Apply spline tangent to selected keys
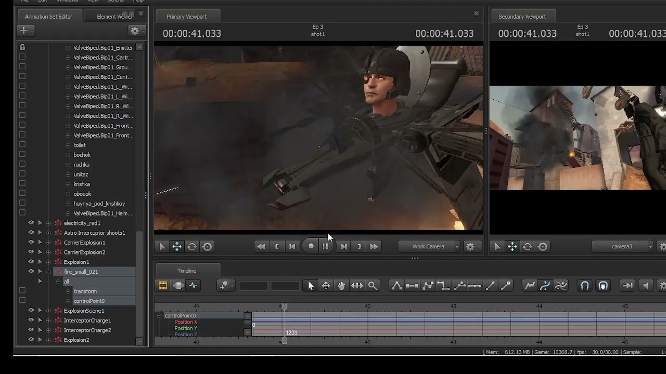666x374 pixels. click(396, 286)
